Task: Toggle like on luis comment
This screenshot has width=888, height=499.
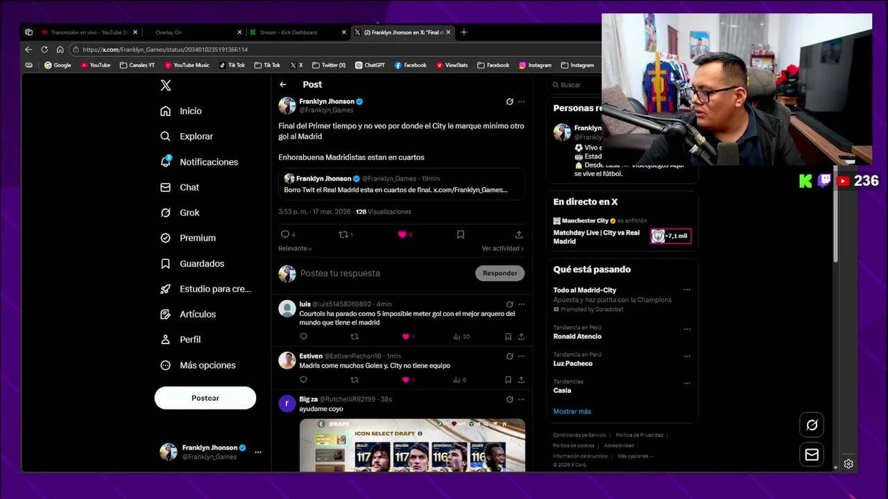Action: (x=406, y=337)
